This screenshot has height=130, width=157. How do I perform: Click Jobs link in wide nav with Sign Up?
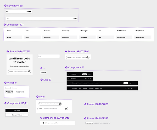point(80,83)
